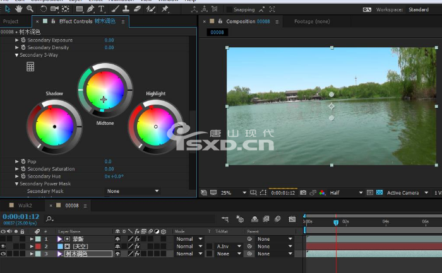Viewport: 442px width, 273px height.
Task: Click the World Axis Mode icon
Action: [x=205, y=9]
